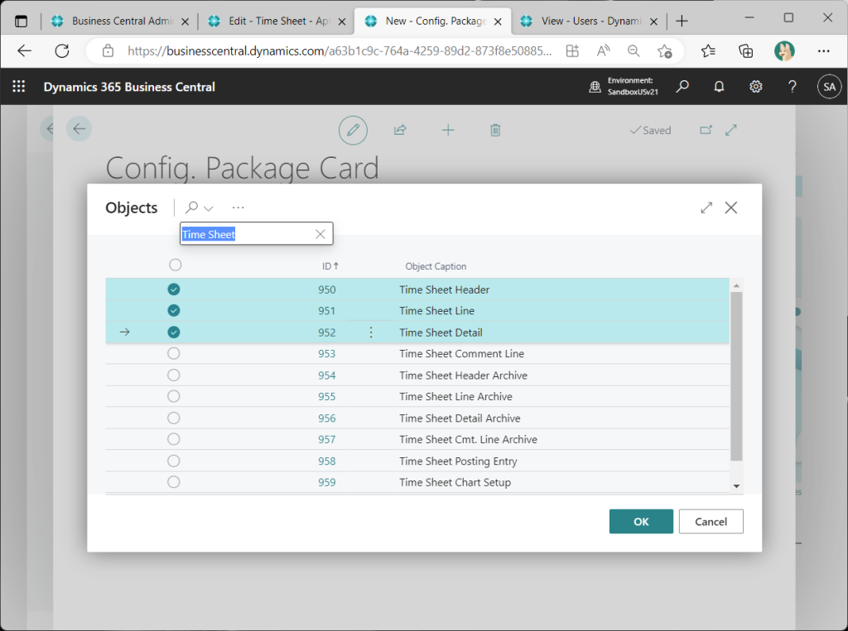Open a new browser tab with the plus

[682, 21]
